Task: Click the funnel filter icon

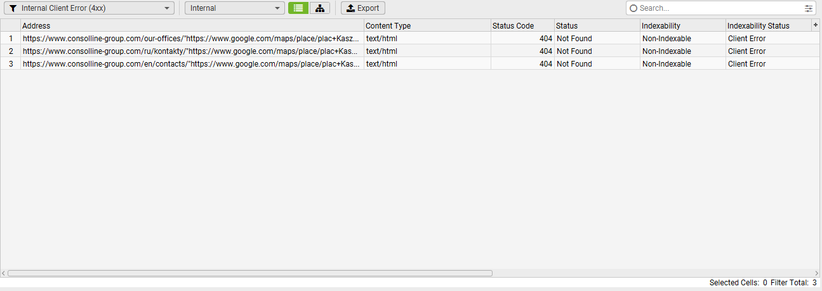Action: coord(13,8)
